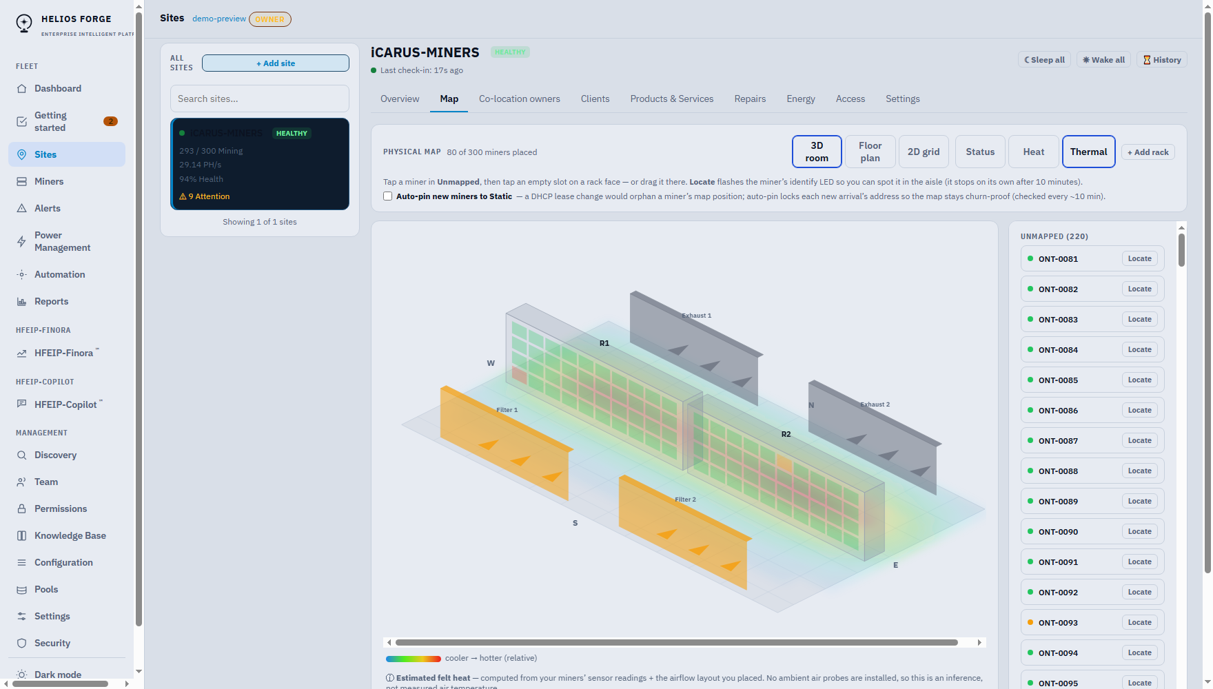1213x689 pixels.
Task: Switch to the Clients tab
Action: click(x=595, y=99)
